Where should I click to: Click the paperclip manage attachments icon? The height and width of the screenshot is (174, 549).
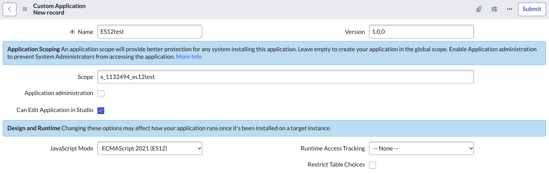click(x=479, y=9)
